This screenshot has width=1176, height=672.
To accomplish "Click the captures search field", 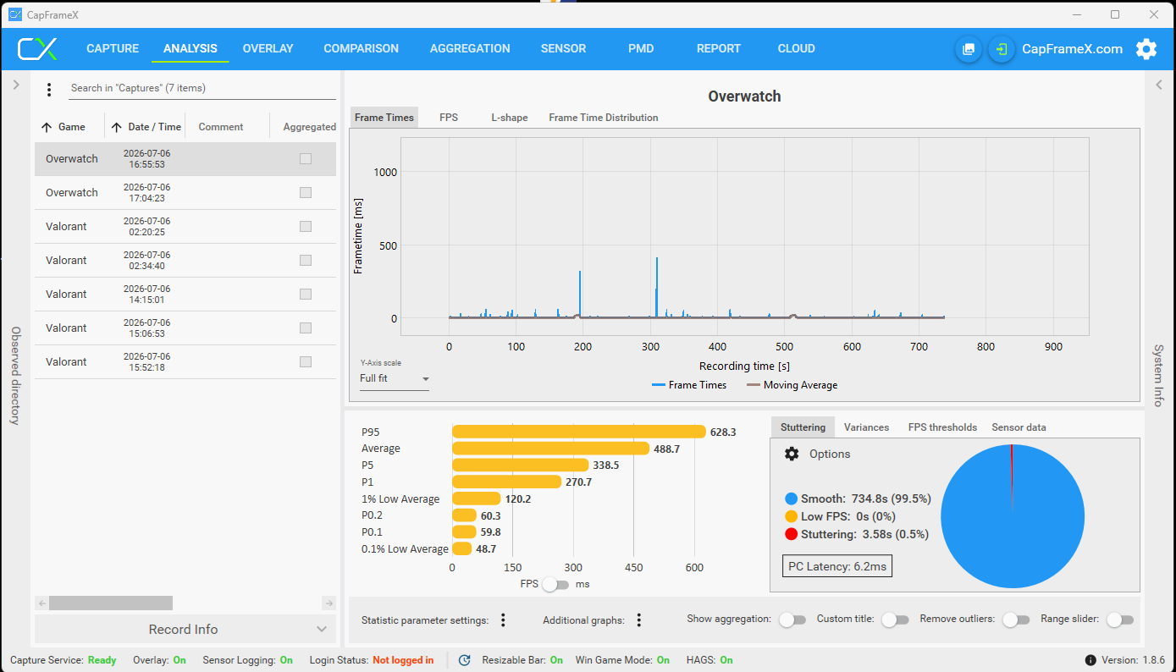I will point(202,88).
